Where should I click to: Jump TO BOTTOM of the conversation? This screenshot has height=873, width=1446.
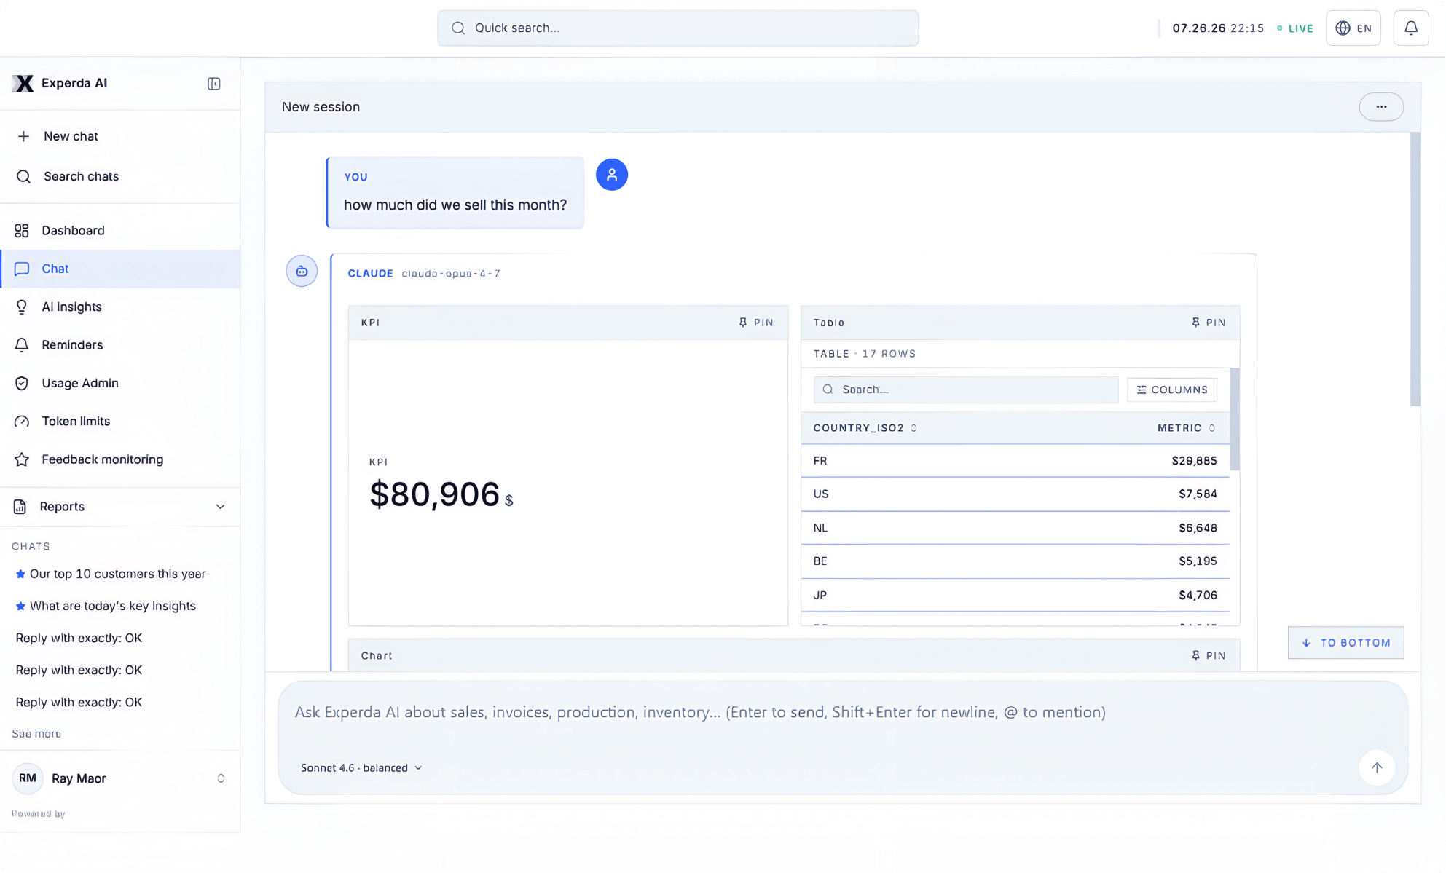tap(1345, 643)
